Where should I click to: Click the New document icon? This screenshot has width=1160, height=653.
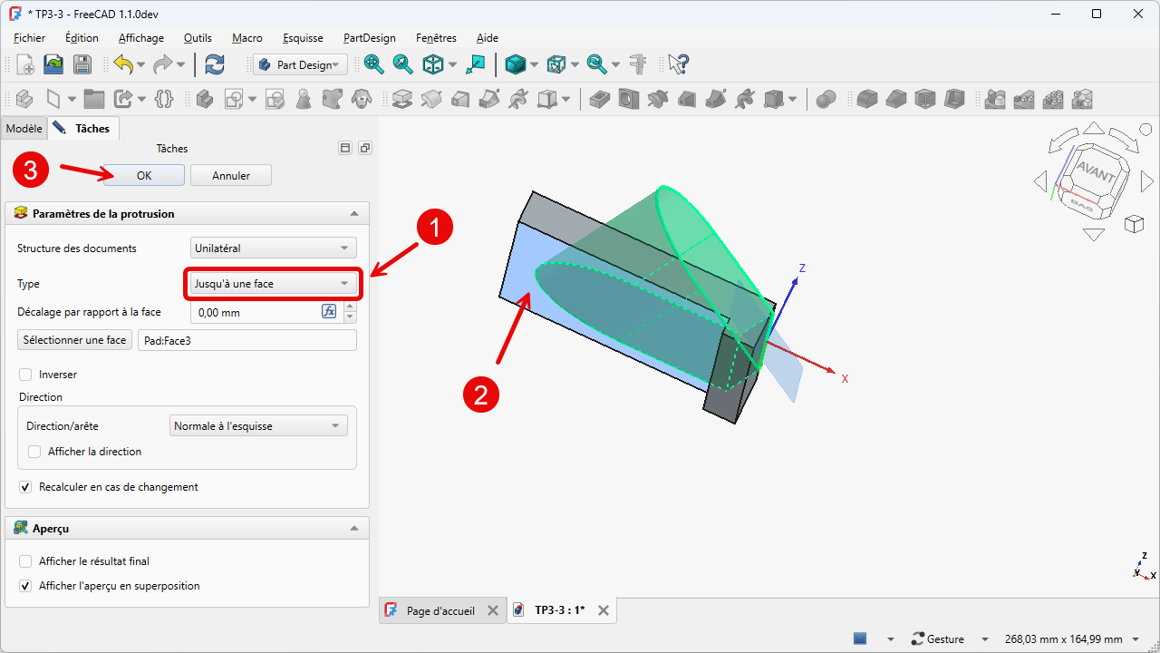coord(24,64)
